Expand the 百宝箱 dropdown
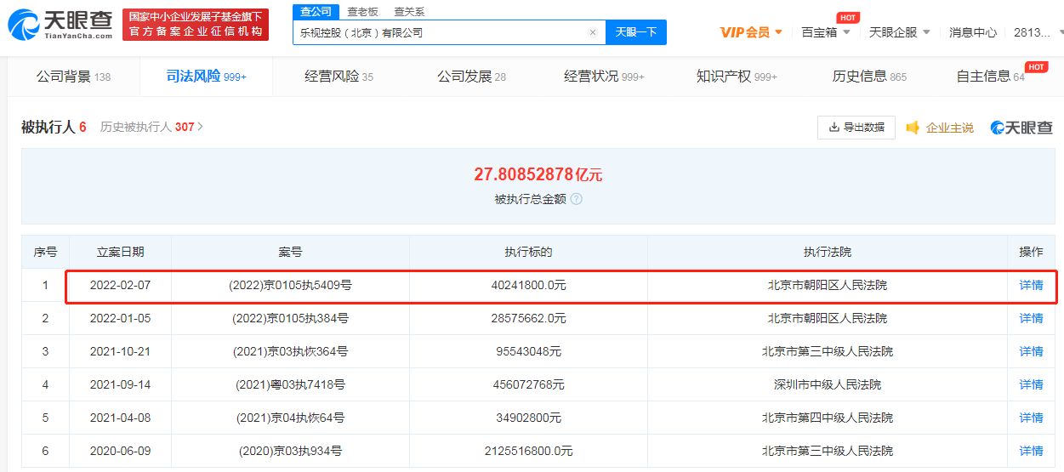This screenshot has height=472, width=1064. (825, 32)
